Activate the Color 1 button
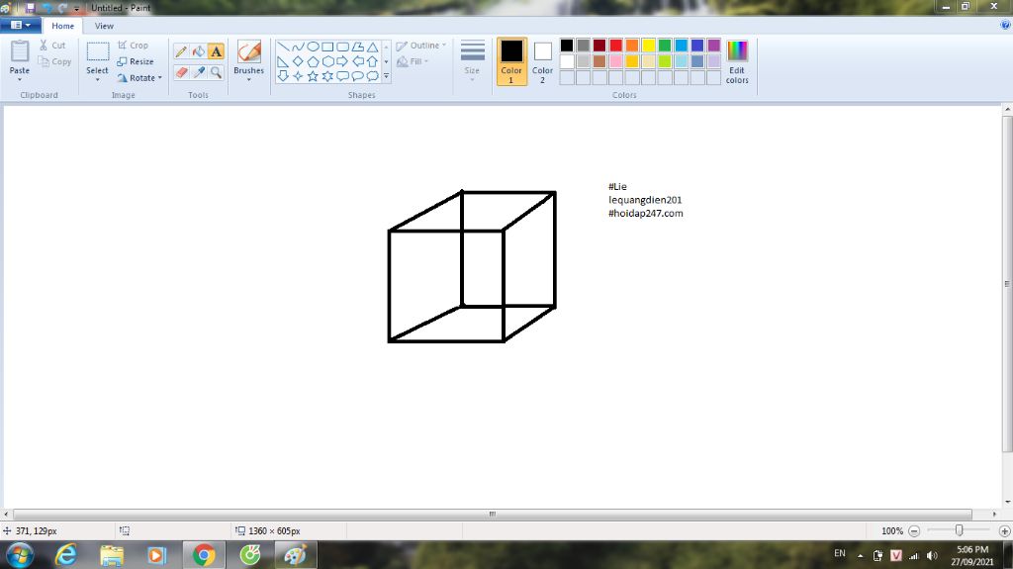 click(x=511, y=61)
